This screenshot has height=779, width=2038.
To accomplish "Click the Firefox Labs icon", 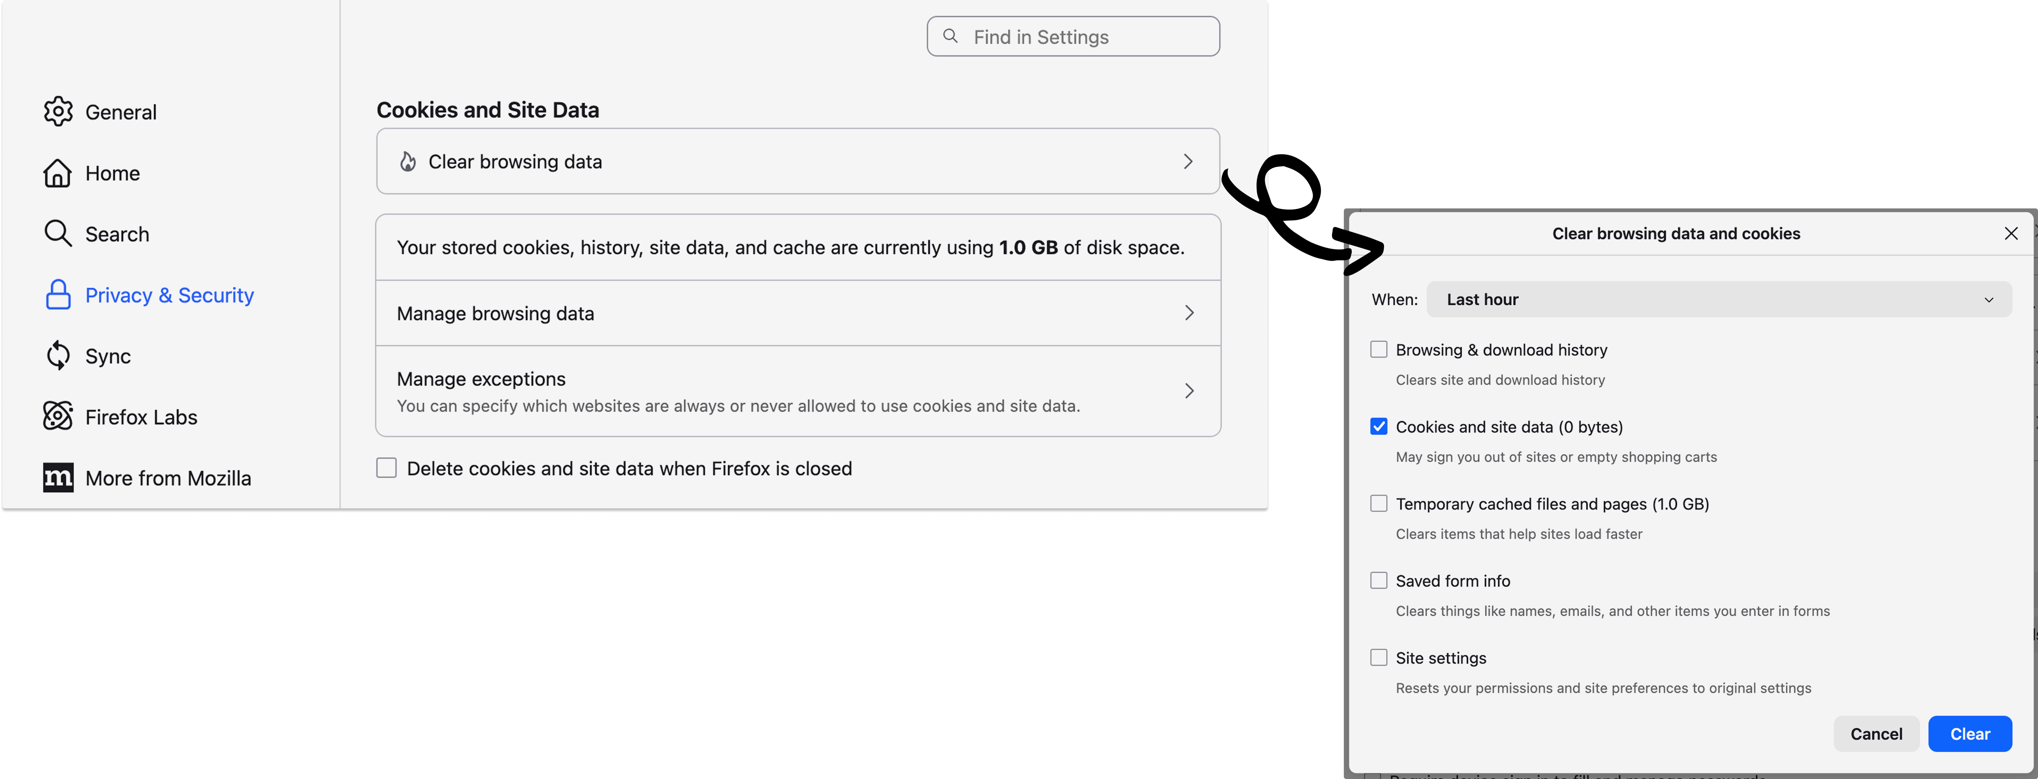I will [x=58, y=417].
